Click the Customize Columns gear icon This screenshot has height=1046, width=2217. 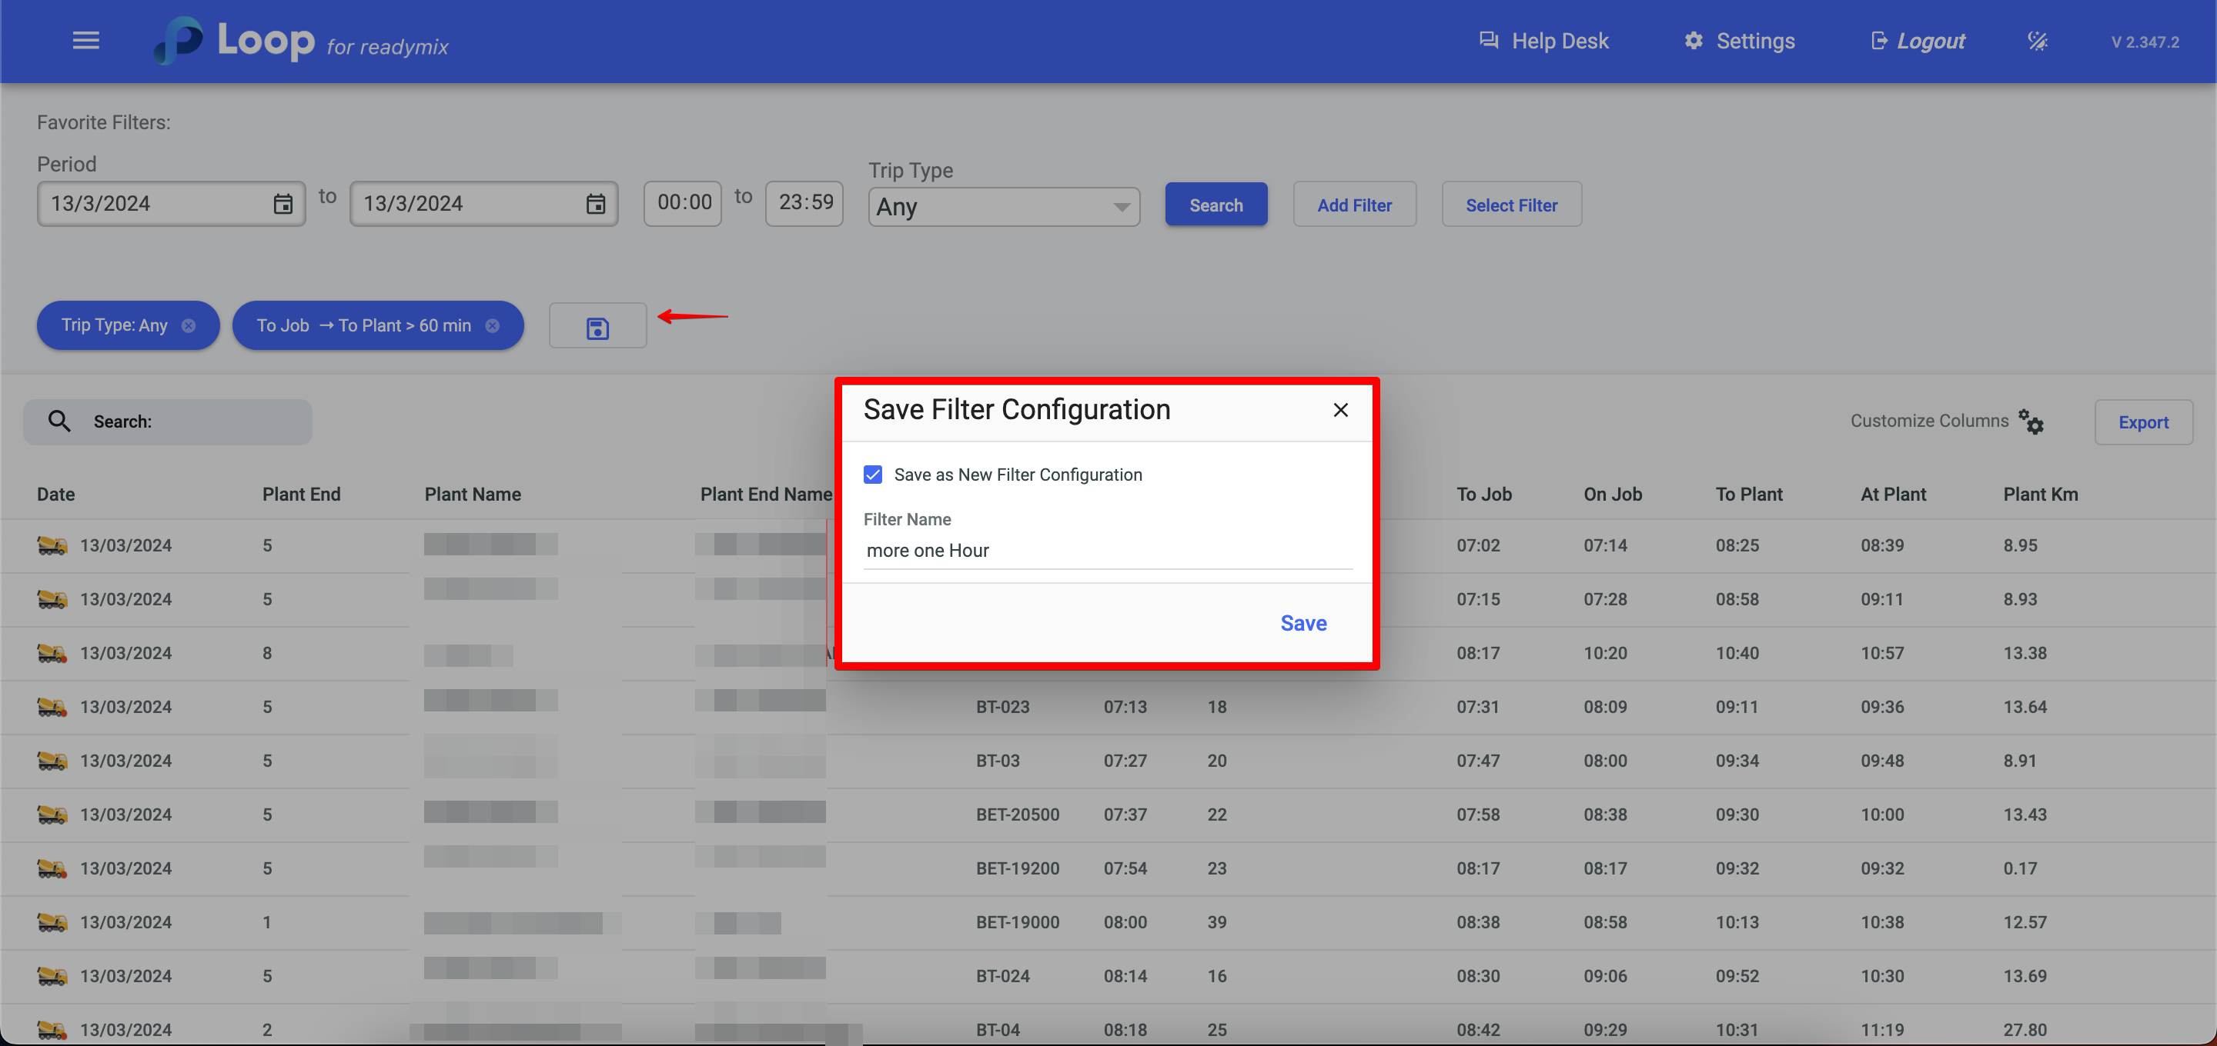tap(2031, 421)
